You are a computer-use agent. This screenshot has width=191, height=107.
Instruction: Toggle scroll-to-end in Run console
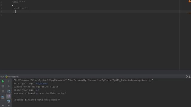(9, 96)
